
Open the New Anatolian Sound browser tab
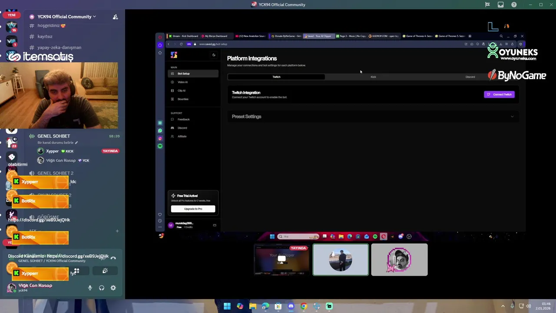pyautogui.click(x=250, y=36)
